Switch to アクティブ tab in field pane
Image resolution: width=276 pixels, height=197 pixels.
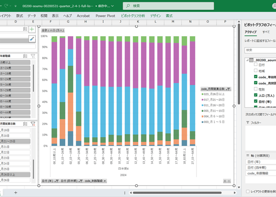251,32
